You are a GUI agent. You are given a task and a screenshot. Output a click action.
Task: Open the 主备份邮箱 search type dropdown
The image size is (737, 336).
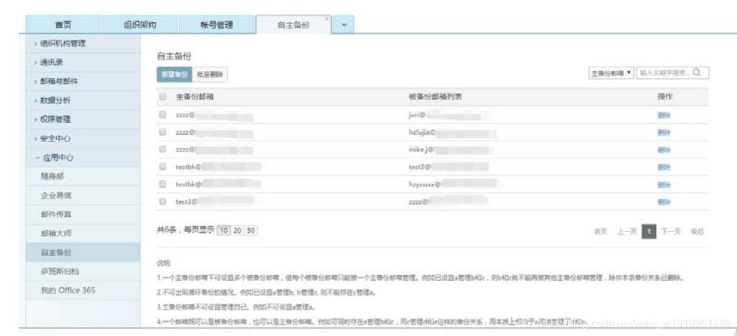coord(612,73)
